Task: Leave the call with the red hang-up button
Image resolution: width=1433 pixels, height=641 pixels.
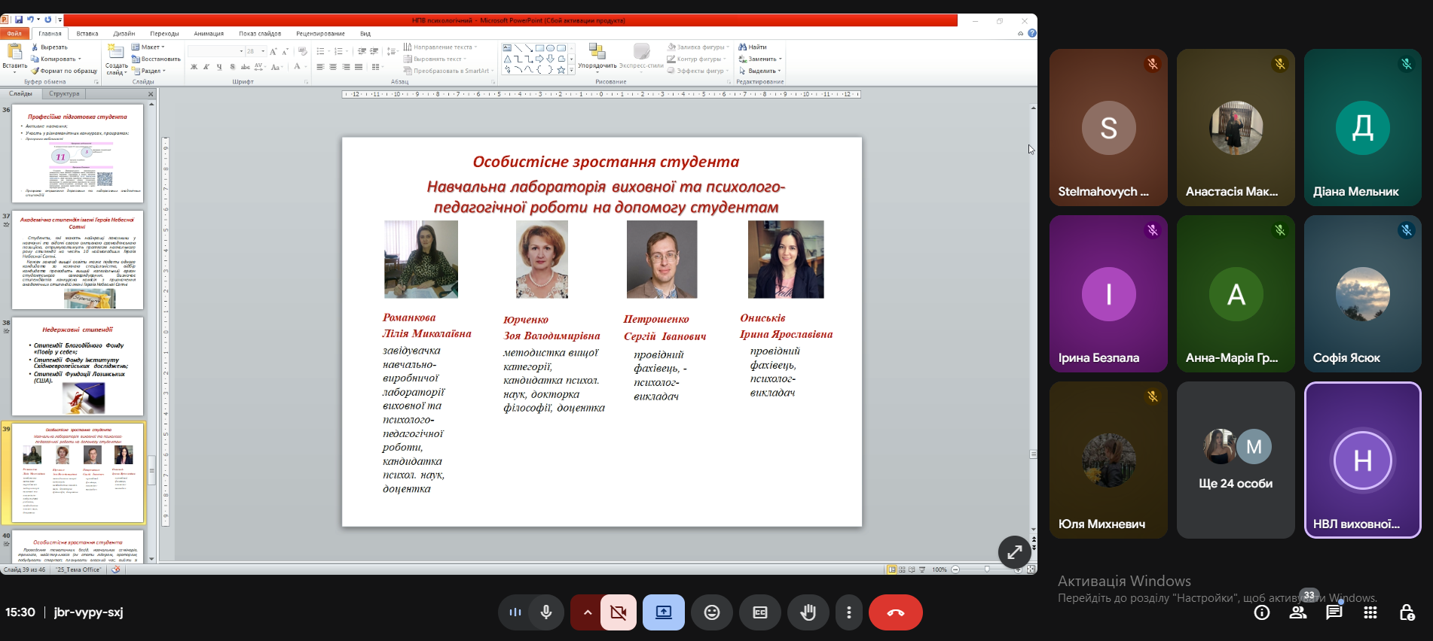Action: 896,612
